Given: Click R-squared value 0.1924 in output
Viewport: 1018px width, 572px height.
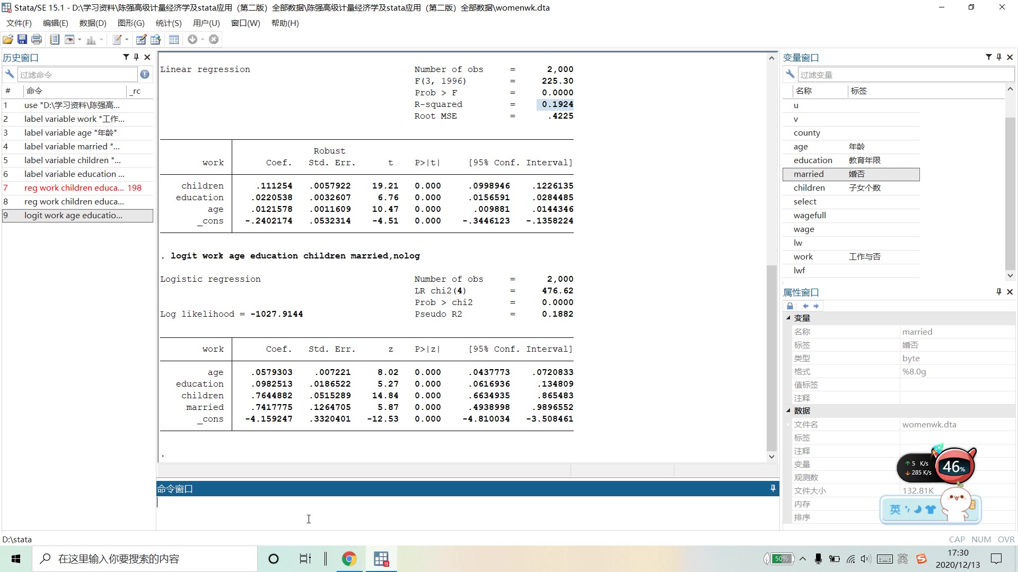Looking at the screenshot, I should pyautogui.click(x=556, y=104).
